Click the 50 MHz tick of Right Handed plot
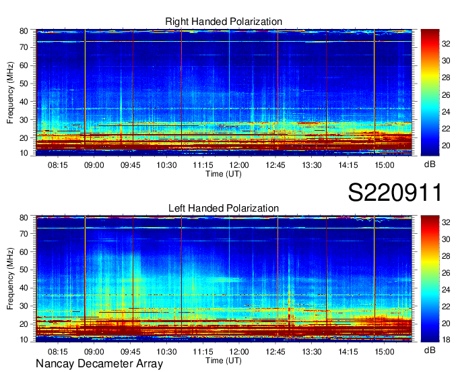The image size is (458, 372). [24, 84]
